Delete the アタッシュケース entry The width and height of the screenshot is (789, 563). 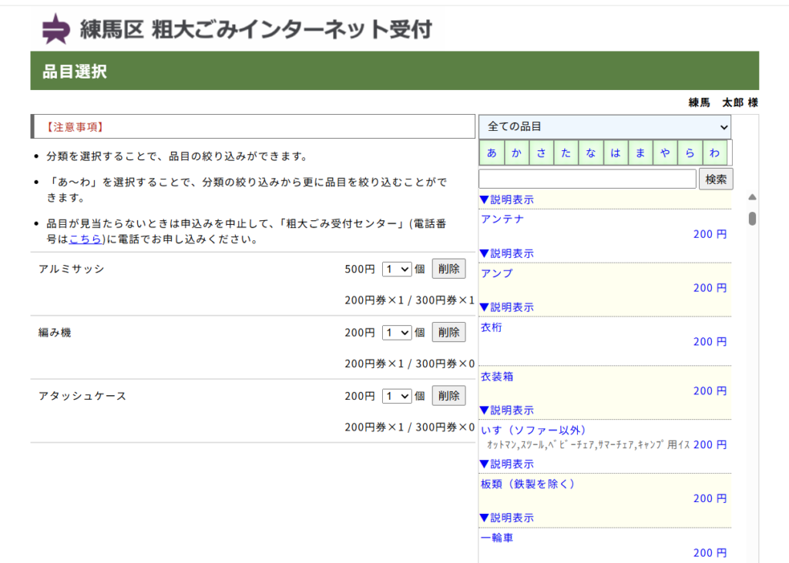click(448, 395)
